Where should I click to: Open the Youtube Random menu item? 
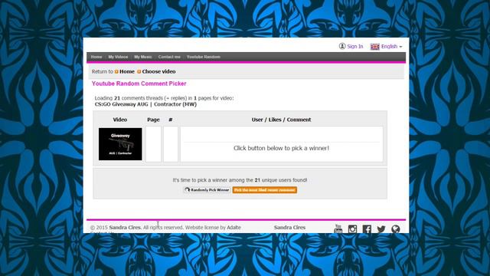point(204,57)
